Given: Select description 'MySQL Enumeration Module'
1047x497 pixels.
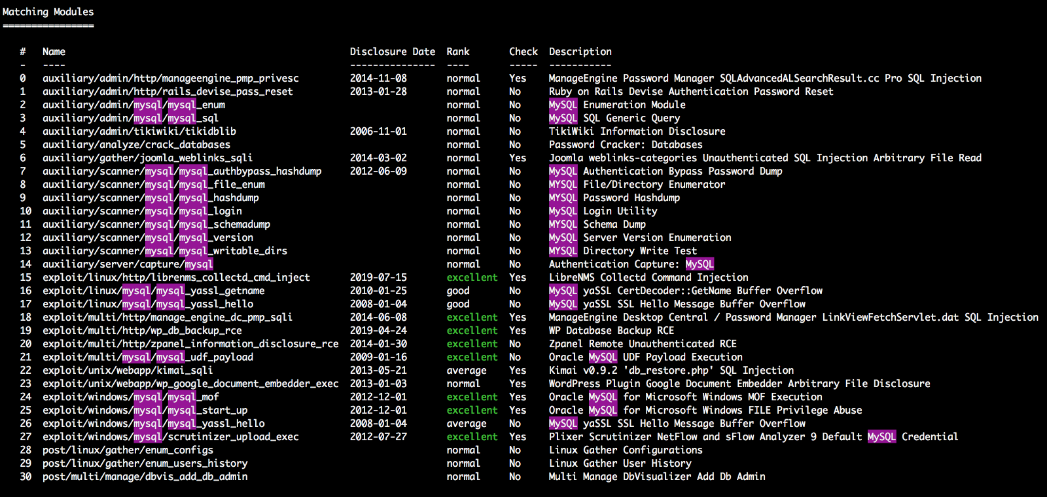Looking at the screenshot, I should [x=617, y=105].
